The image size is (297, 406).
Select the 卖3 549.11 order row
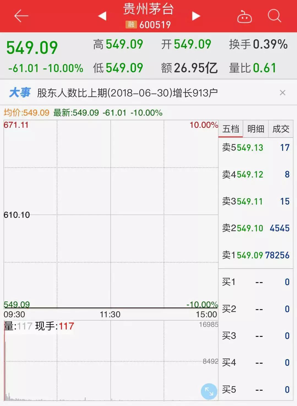click(256, 201)
